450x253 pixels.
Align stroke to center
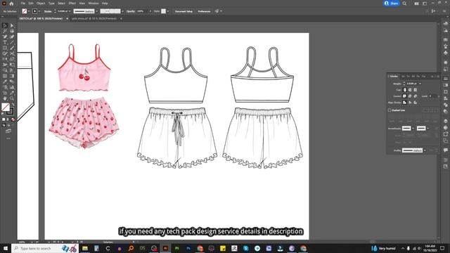[x=405, y=103]
